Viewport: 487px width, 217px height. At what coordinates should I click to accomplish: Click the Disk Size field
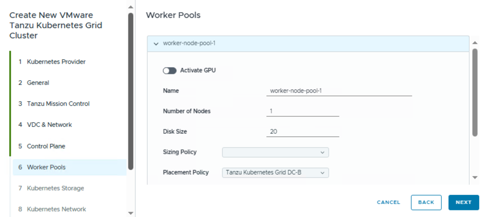click(x=303, y=132)
